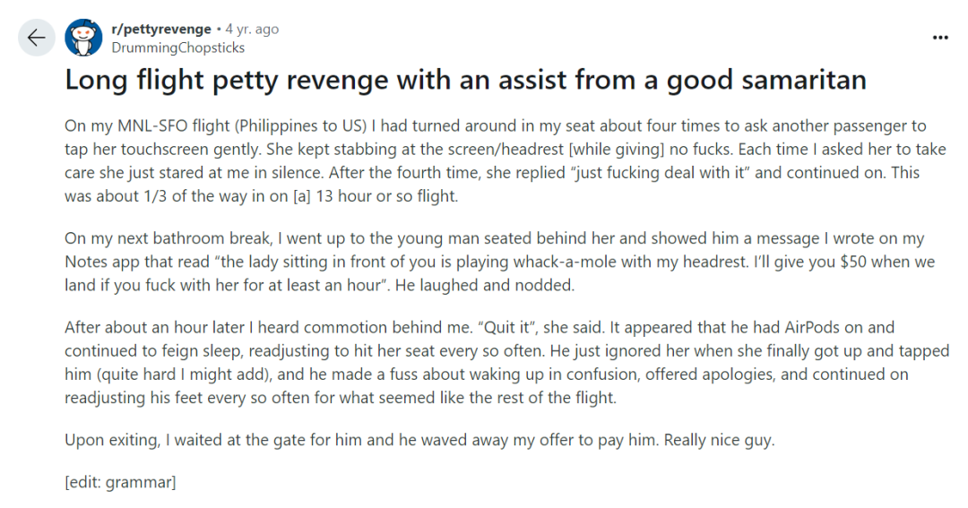Image resolution: width=968 pixels, height=508 pixels.
Task: Go back using the left arrow button
Action: click(37, 38)
